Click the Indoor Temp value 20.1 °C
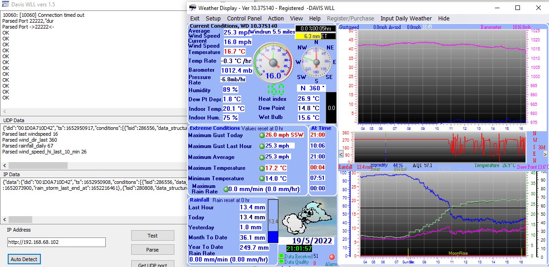The width and height of the screenshot is (549, 267). (233, 109)
